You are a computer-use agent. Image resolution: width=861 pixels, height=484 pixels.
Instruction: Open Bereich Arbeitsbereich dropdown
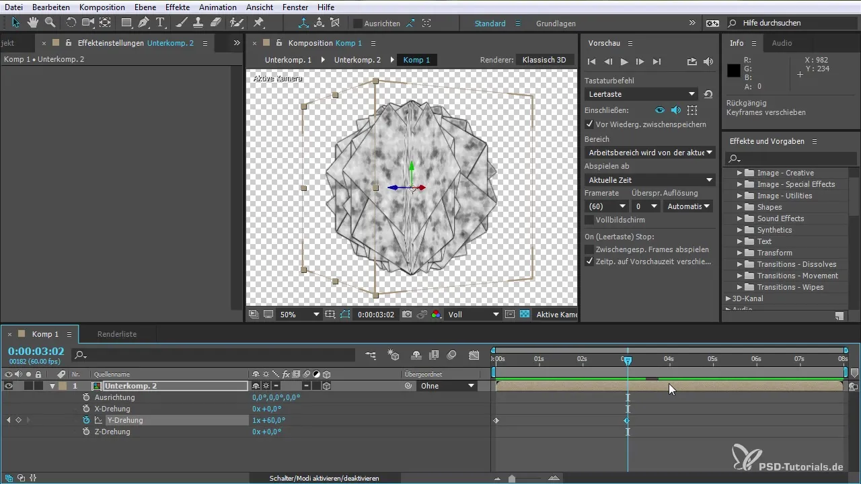649,153
